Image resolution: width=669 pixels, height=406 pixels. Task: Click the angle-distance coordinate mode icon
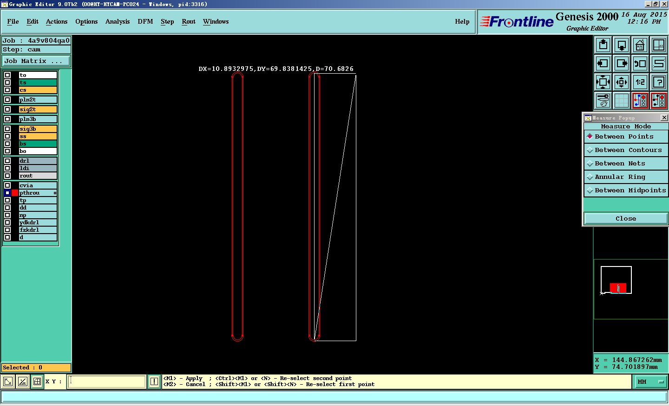coord(22,381)
